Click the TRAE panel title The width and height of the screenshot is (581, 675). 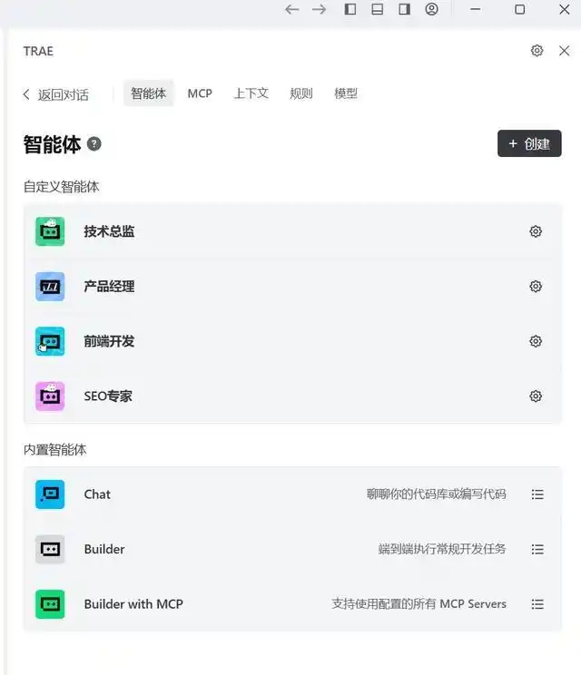click(x=38, y=51)
